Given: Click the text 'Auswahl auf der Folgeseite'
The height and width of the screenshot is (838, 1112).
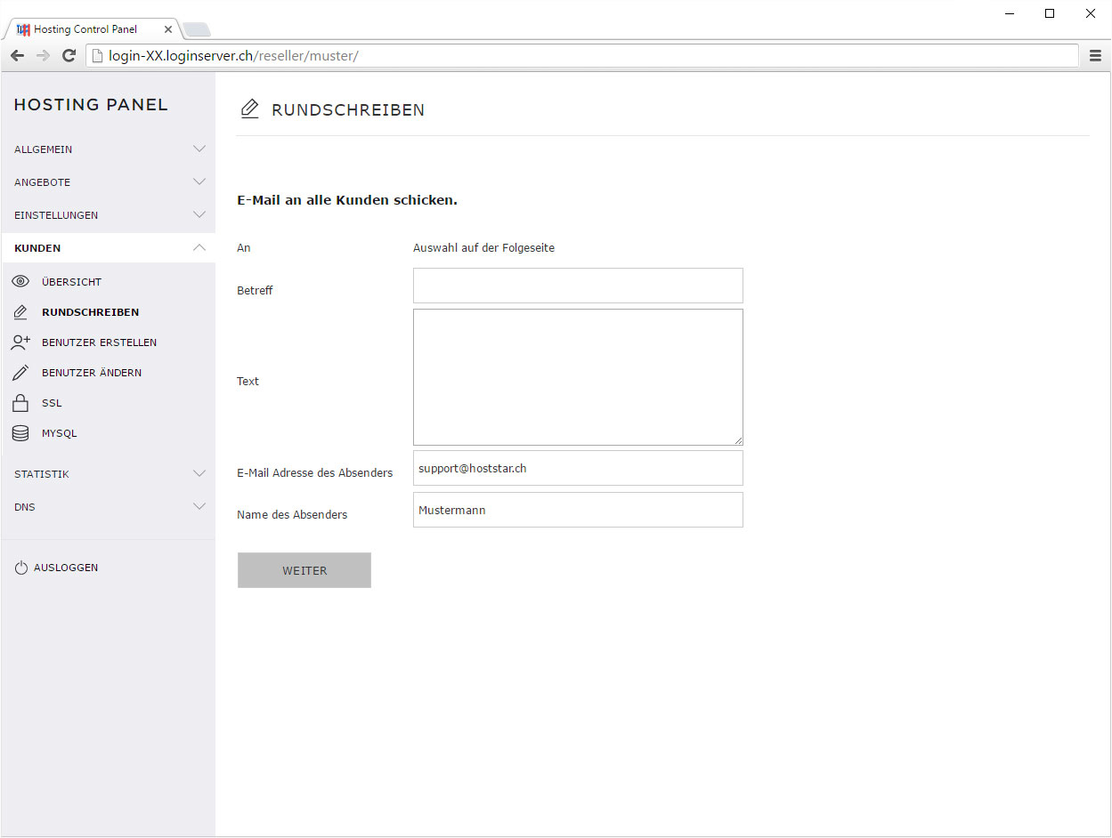Looking at the screenshot, I should (x=483, y=248).
